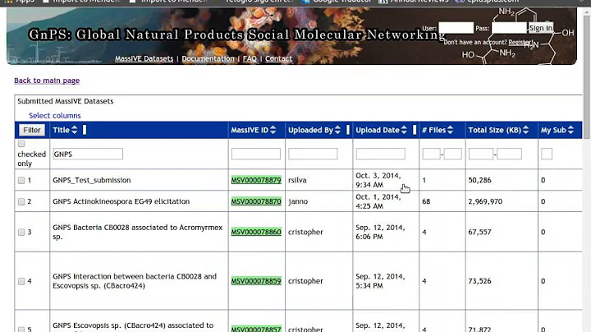Click the Uploaded By filter field
Screen dimensions: 591x332
pos(313,154)
